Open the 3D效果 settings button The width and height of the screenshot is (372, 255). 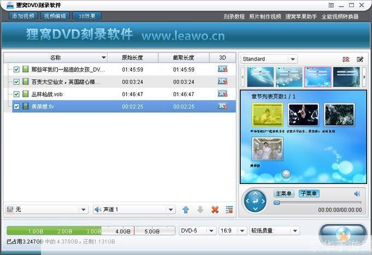pyautogui.click(x=87, y=16)
